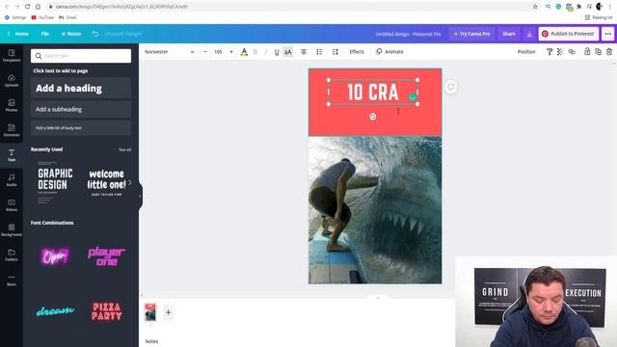Add a heading to the page
The image size is (617, 347).
tap(81, 88)
